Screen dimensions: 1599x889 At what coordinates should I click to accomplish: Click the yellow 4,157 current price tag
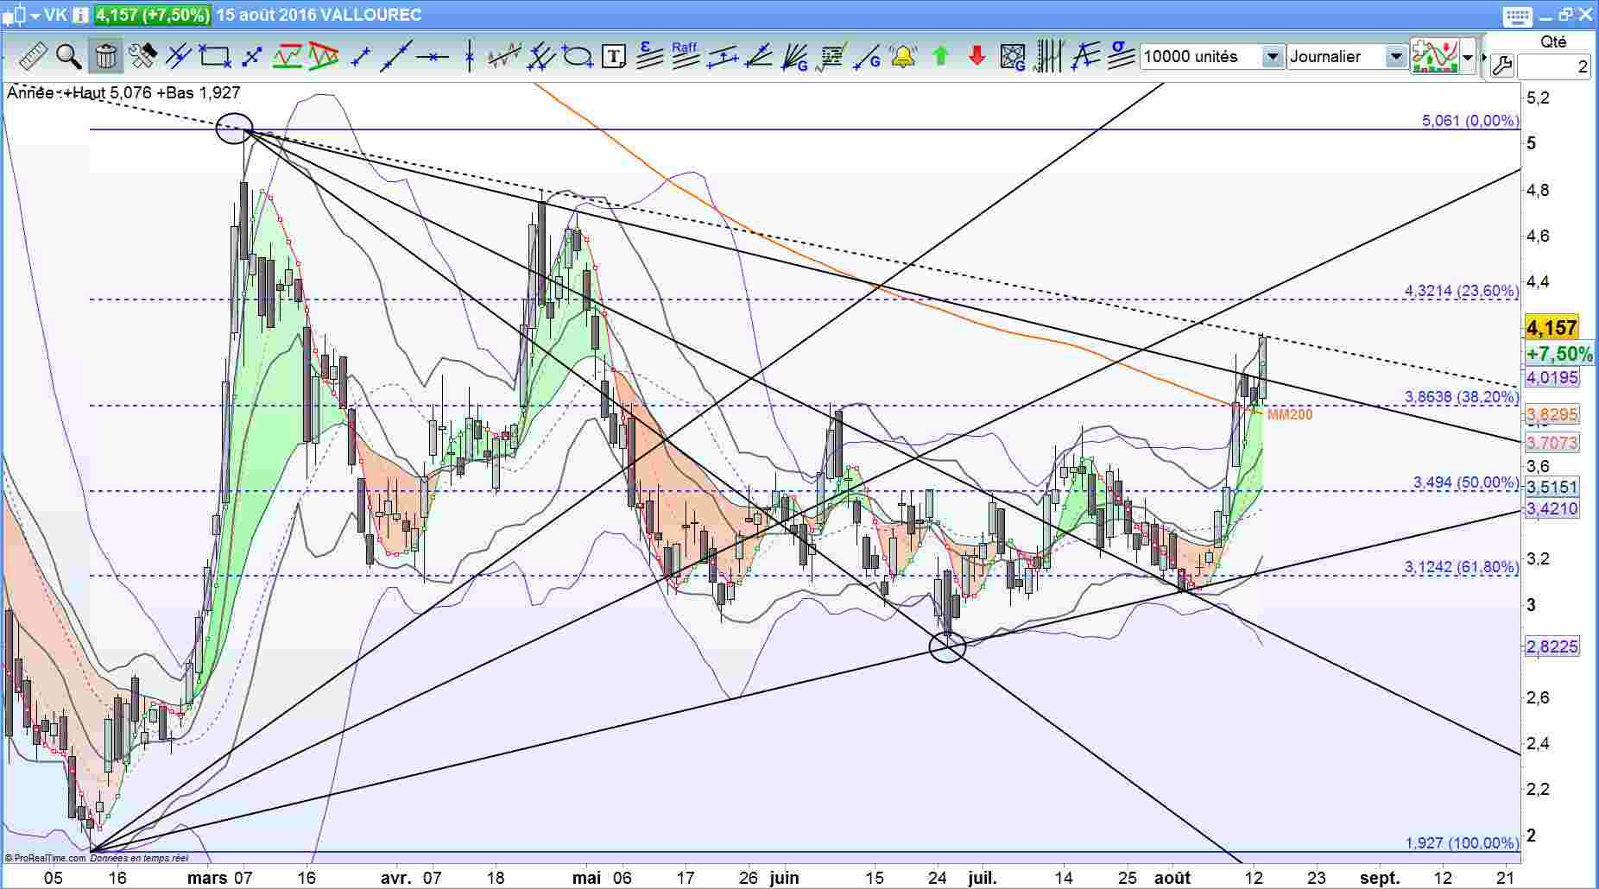tap(1552, 328)
